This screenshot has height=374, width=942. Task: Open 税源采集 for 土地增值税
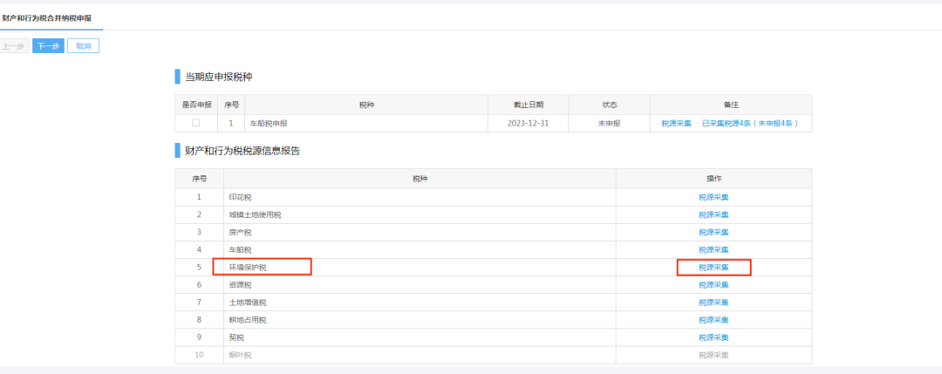713,303
